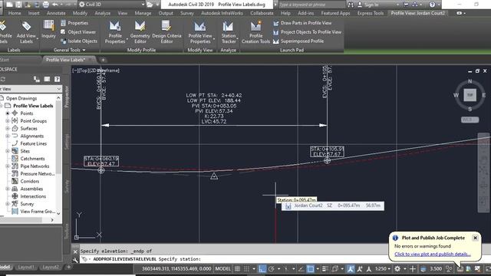This screenshot has height=276, width=491.
Task: Click the Undo arrow in quick access toolbar
Action: tap(54, 5)
